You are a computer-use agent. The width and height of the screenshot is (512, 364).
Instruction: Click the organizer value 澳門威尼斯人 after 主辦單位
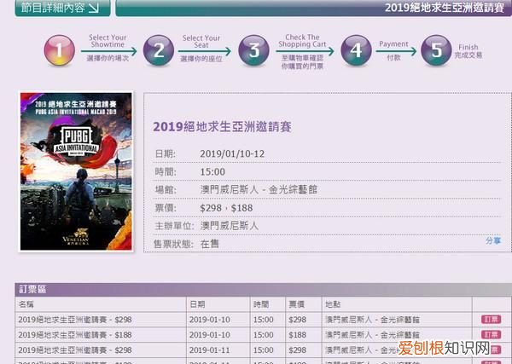tap(230, 226)
